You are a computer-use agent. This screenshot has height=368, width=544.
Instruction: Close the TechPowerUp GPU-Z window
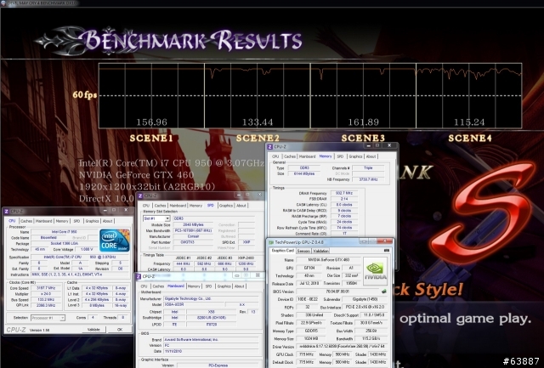tap(384, 241)
